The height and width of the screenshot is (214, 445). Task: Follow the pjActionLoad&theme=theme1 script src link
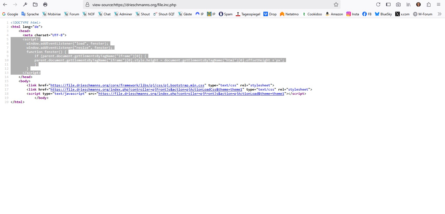[191, 94]
